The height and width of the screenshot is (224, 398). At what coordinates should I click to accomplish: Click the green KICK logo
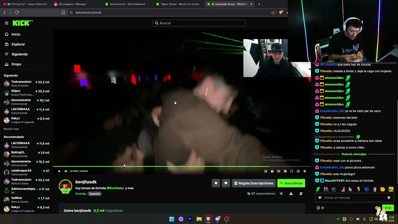pos(23,23)
